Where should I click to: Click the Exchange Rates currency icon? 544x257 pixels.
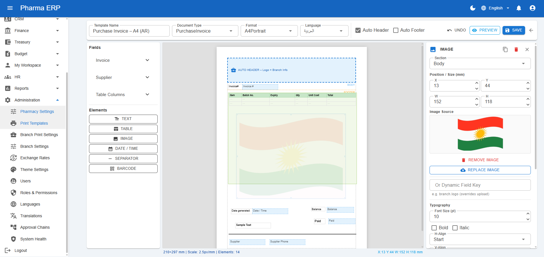pyautogui.click(x=13, y=158)
